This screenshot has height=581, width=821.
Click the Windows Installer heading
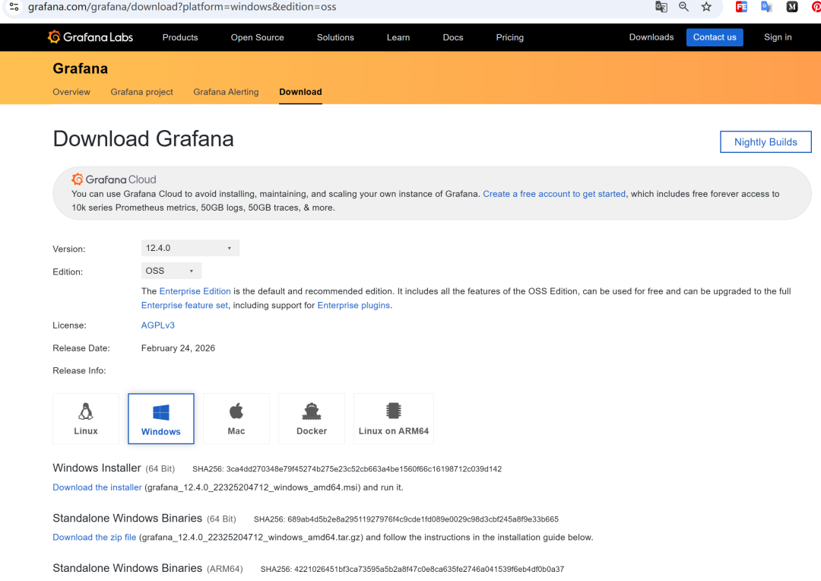point(97,468)
